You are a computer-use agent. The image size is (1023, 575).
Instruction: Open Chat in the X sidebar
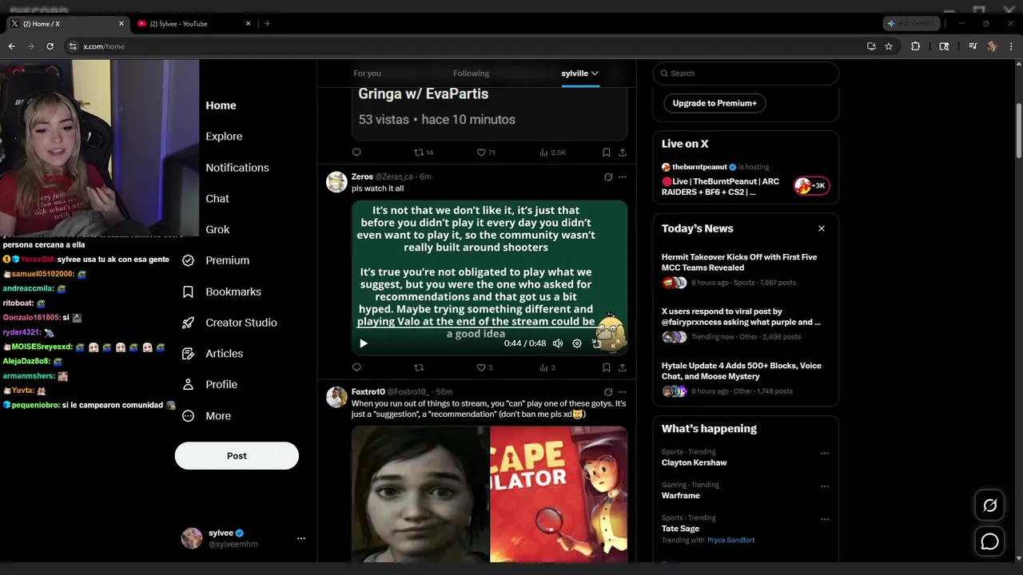pyautogui.click(x=217, y=199)
